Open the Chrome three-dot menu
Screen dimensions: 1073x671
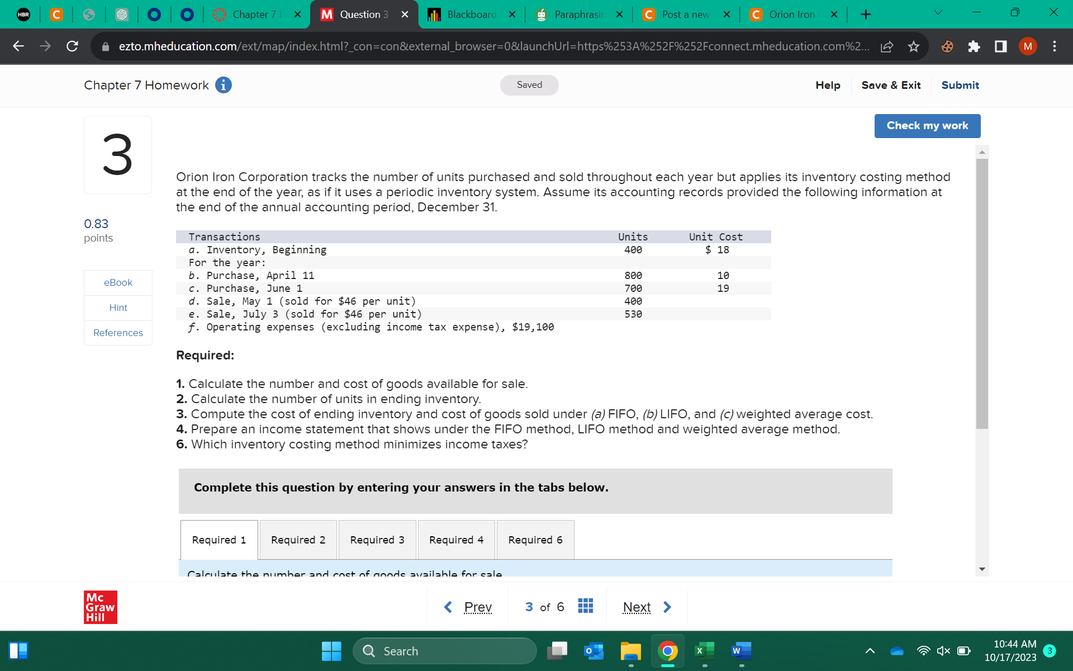tap(1054, 46)
